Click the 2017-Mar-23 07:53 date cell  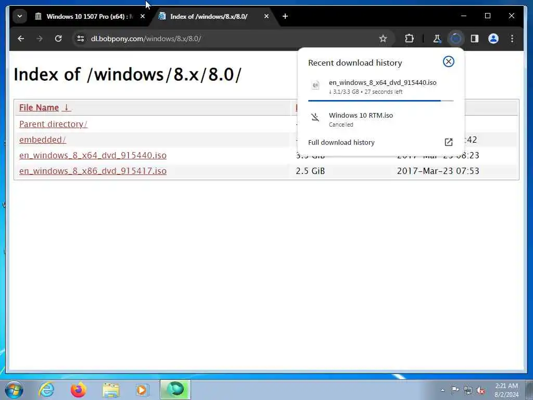pyautogui.click(x=438, y=171)
